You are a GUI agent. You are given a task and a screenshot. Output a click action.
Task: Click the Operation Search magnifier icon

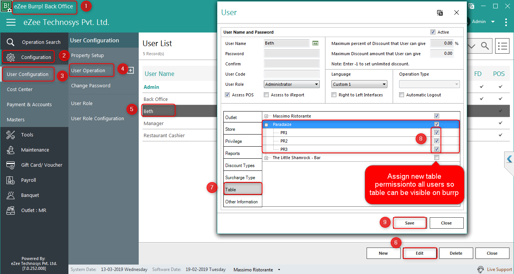point(11,42)
